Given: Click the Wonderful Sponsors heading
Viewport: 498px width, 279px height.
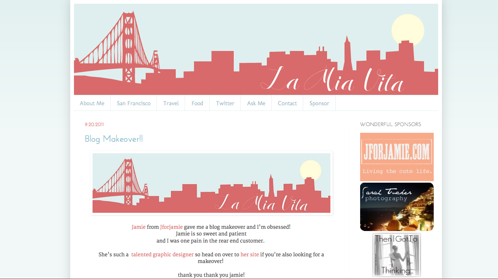Looking at the screenshot, I should (x=391, y=125).
